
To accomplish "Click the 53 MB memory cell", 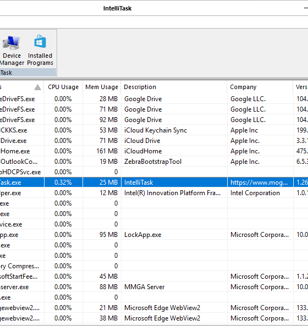I will (102, 130).
